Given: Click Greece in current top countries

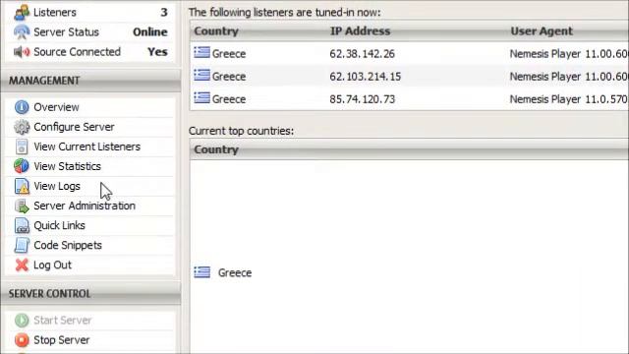Looking at the screenshot, I should coord(235,273).
